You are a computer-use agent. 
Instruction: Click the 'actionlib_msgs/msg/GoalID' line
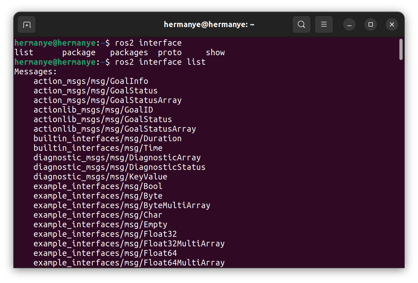(x=93, y=110)
